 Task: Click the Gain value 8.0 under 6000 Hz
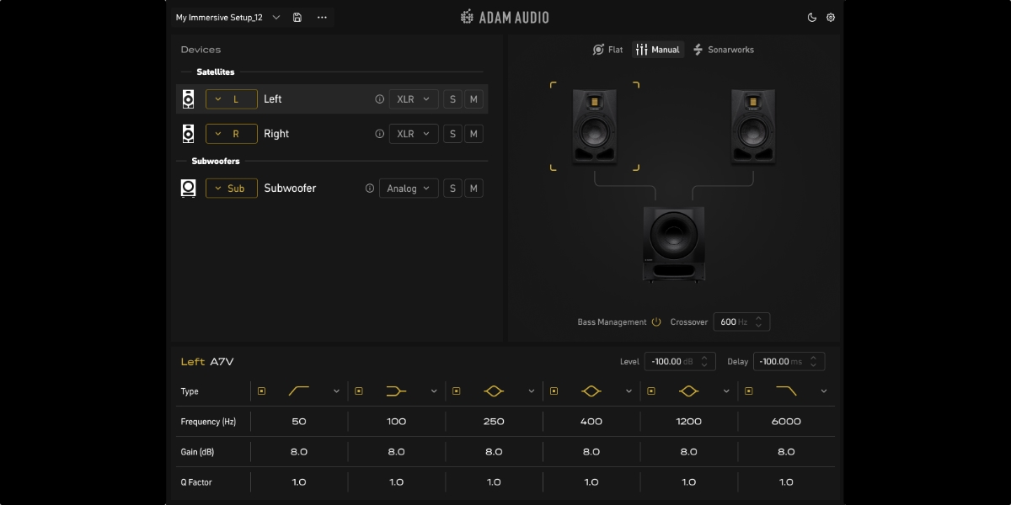click(x=786, y=452)
